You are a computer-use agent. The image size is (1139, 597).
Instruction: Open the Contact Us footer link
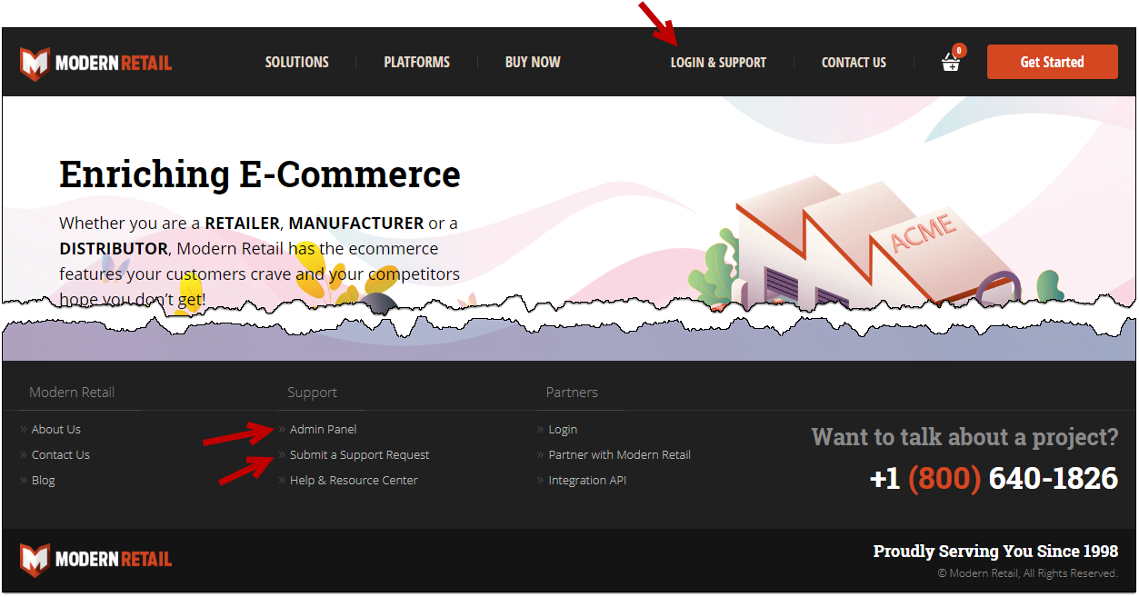tap(61, 454)
